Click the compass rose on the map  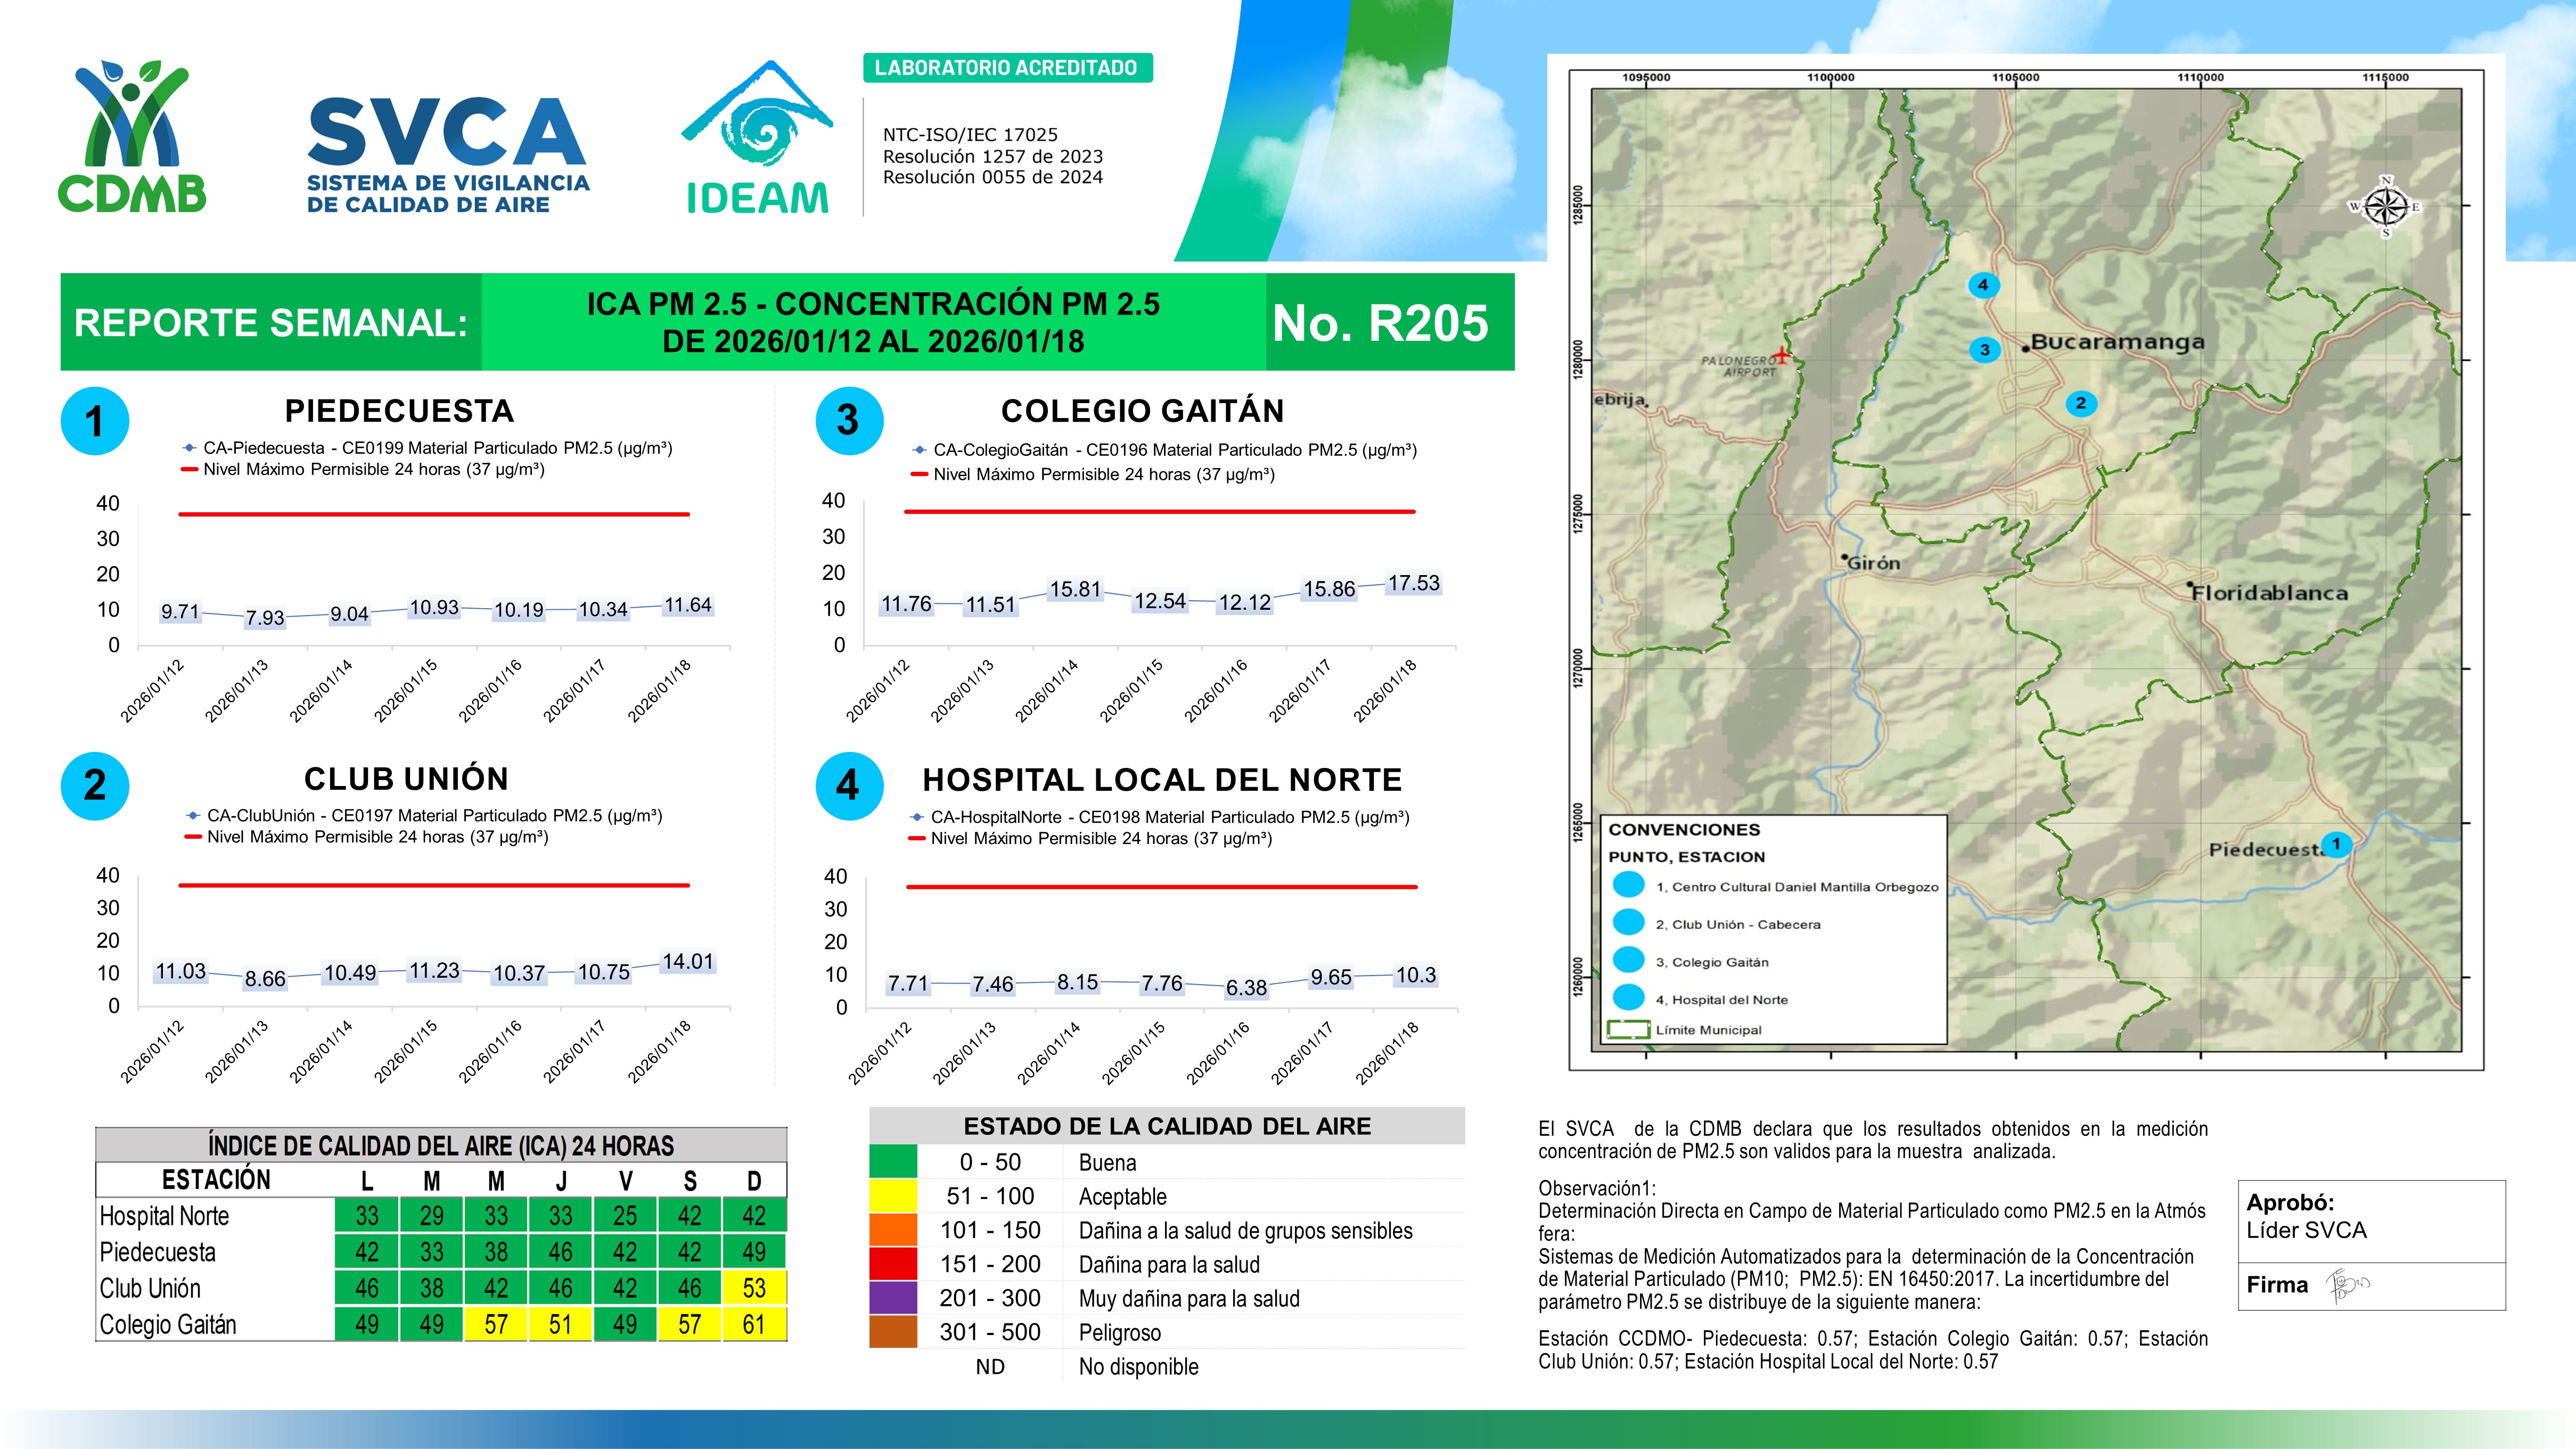2385,207
